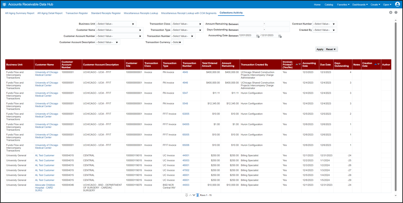
Task: Click the Days Outstanding column header
Action: (x=343, y=64)
